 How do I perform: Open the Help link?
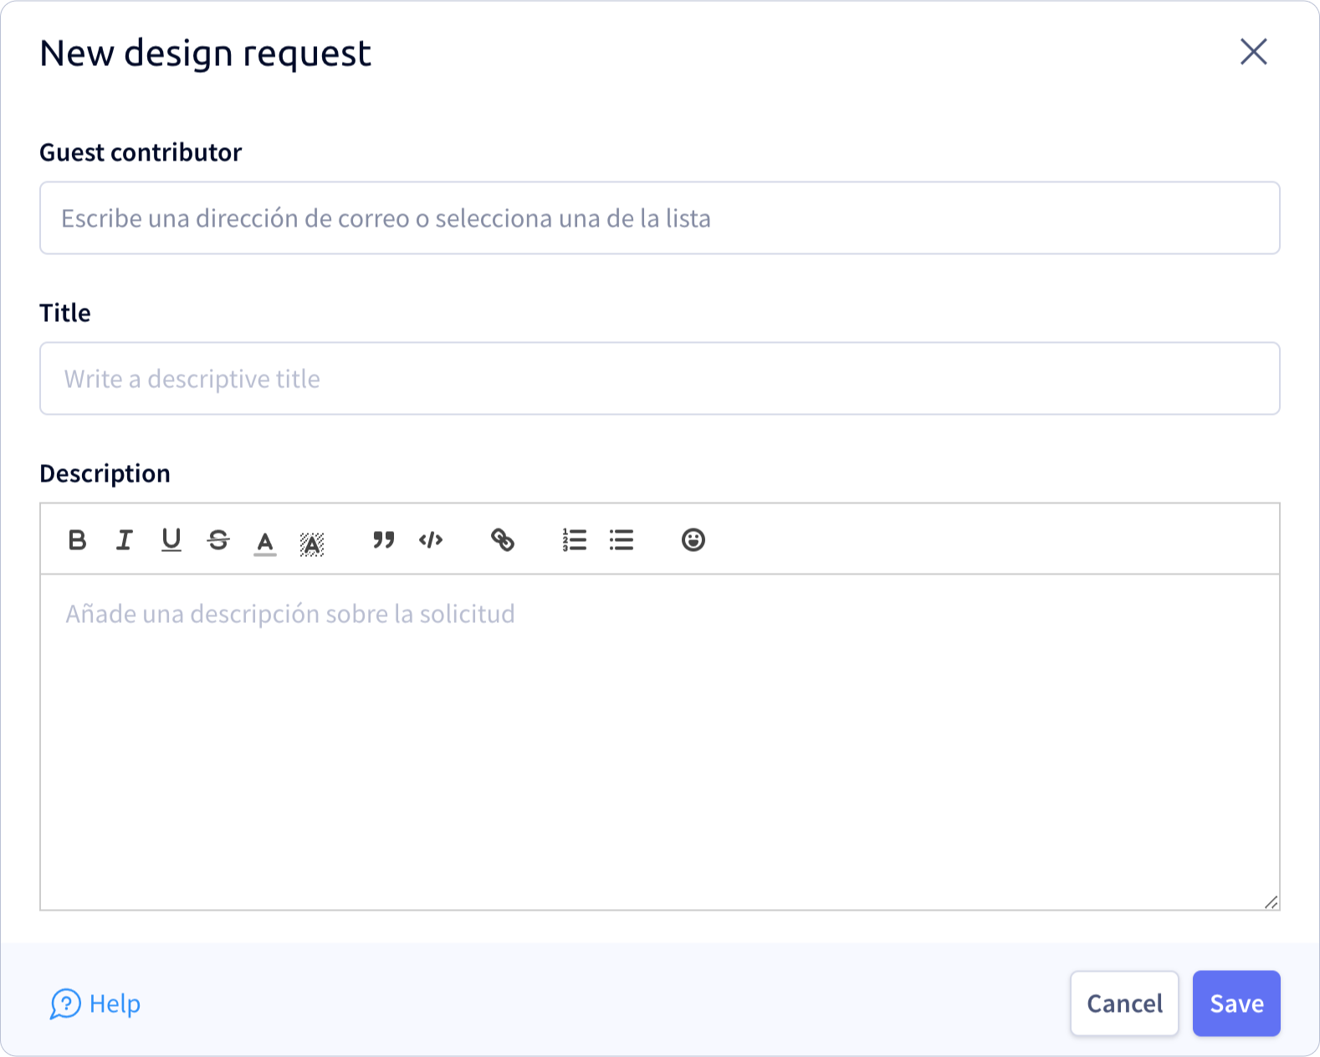95,1003
